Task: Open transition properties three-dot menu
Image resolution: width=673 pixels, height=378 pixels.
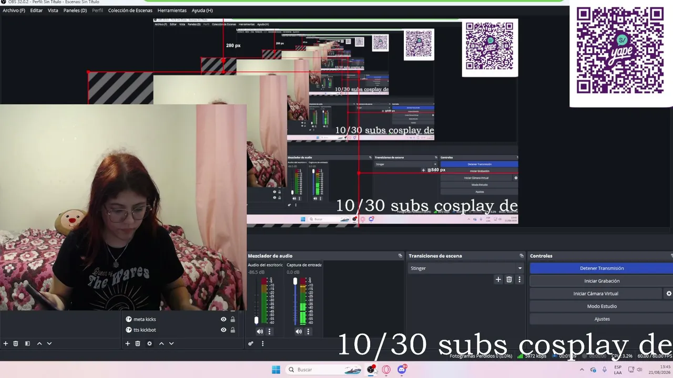Action: pos(519,279)
